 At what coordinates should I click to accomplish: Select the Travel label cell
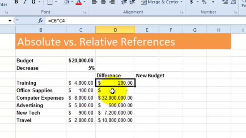point(41,120)
